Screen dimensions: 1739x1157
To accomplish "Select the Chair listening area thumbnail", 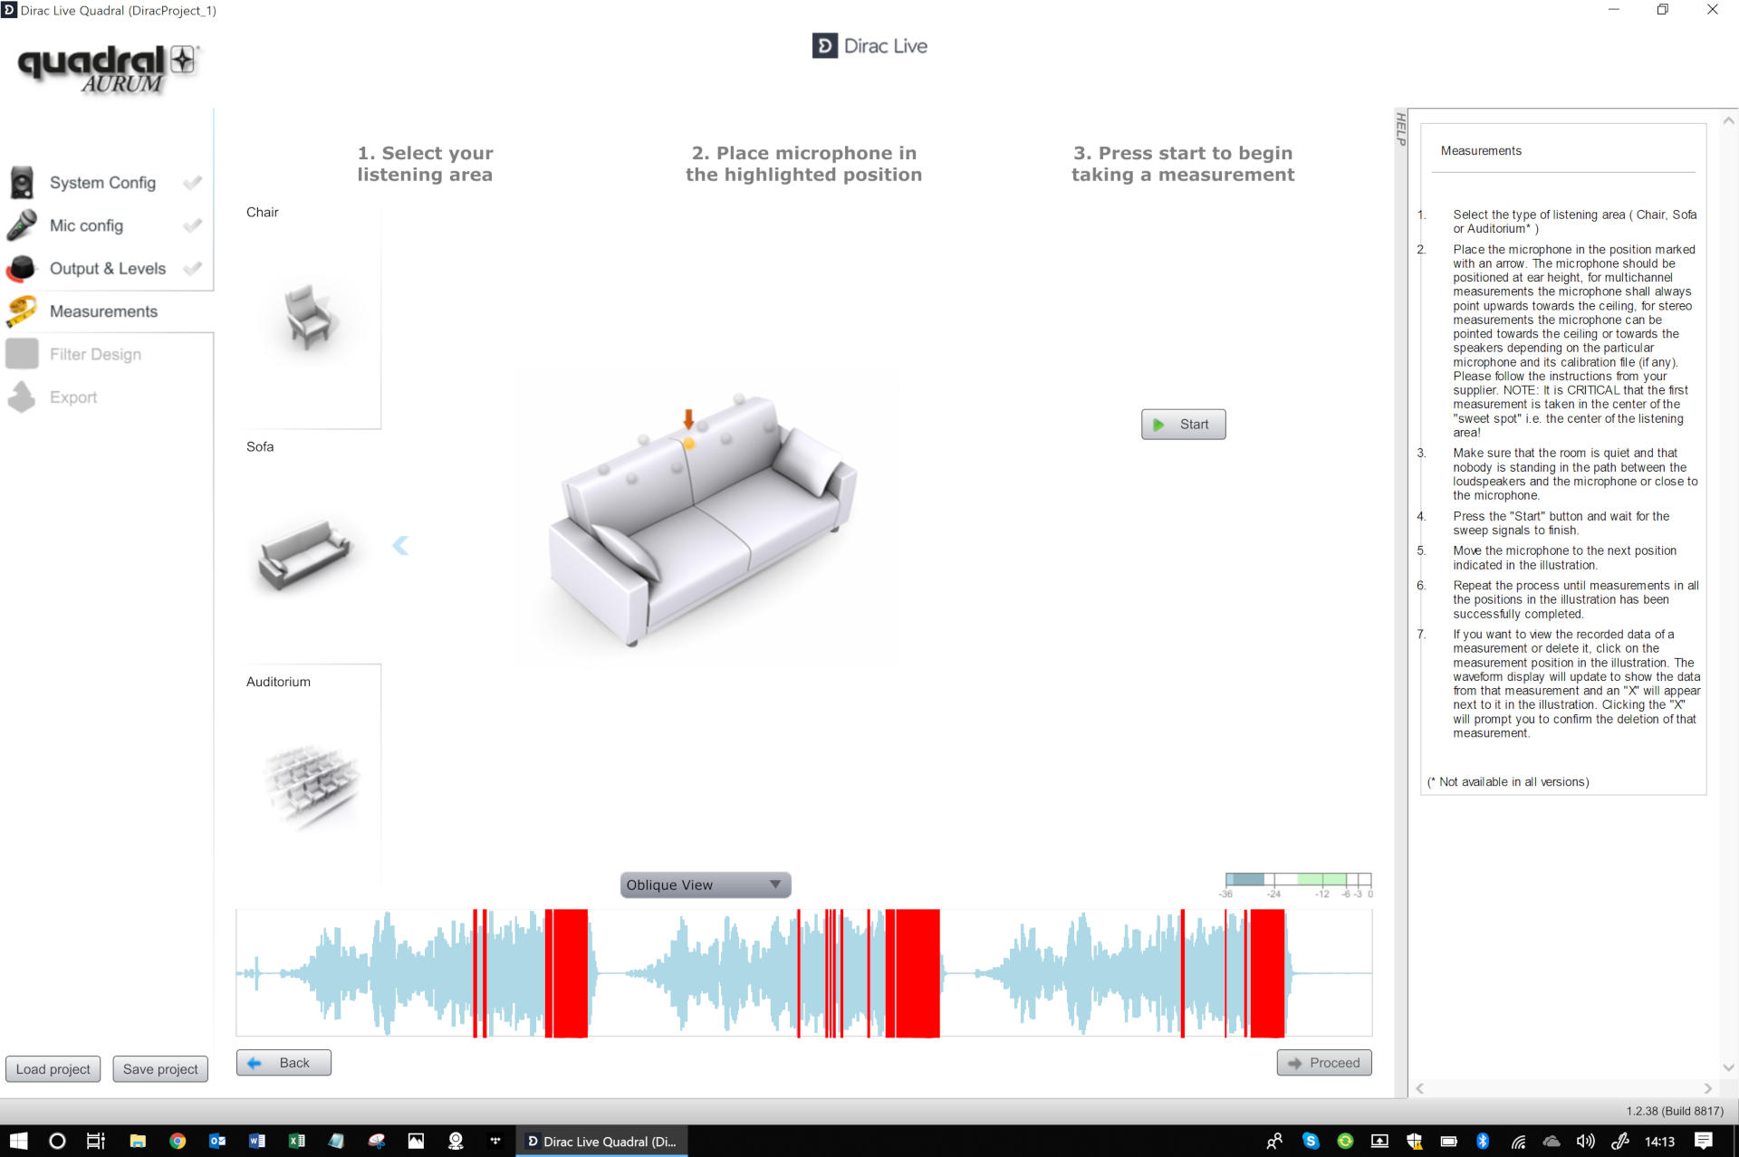I will [x=310, y=317].
